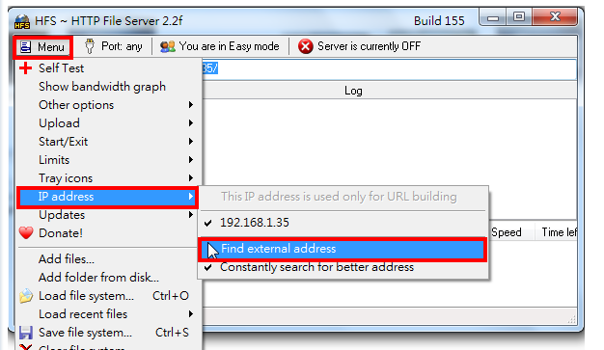Click the URL address input field
Image resolution: width=604 pixels, height=350 pixels.
[389, 69]
